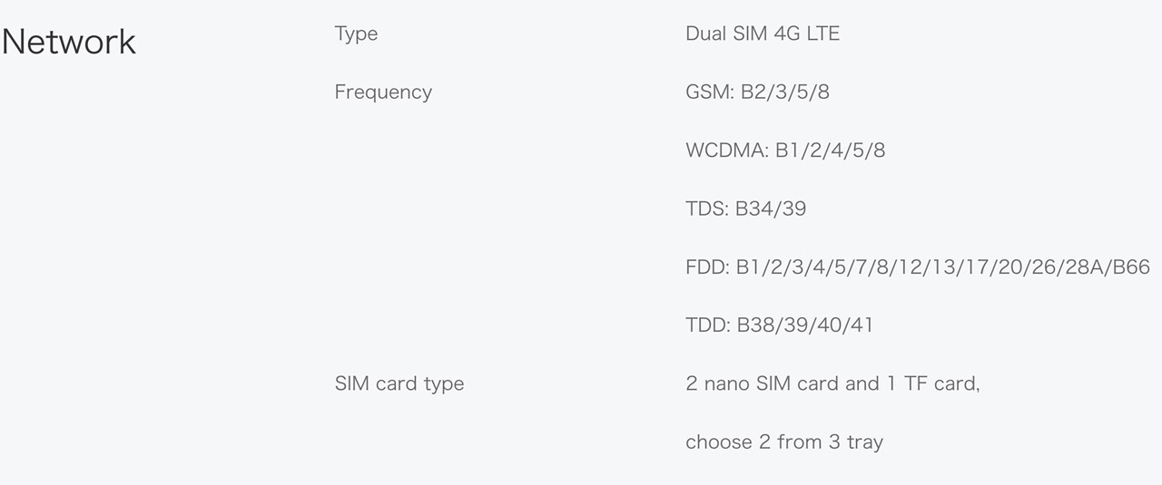
Task: Click the SIM card type label
Action: click(399, 383)
